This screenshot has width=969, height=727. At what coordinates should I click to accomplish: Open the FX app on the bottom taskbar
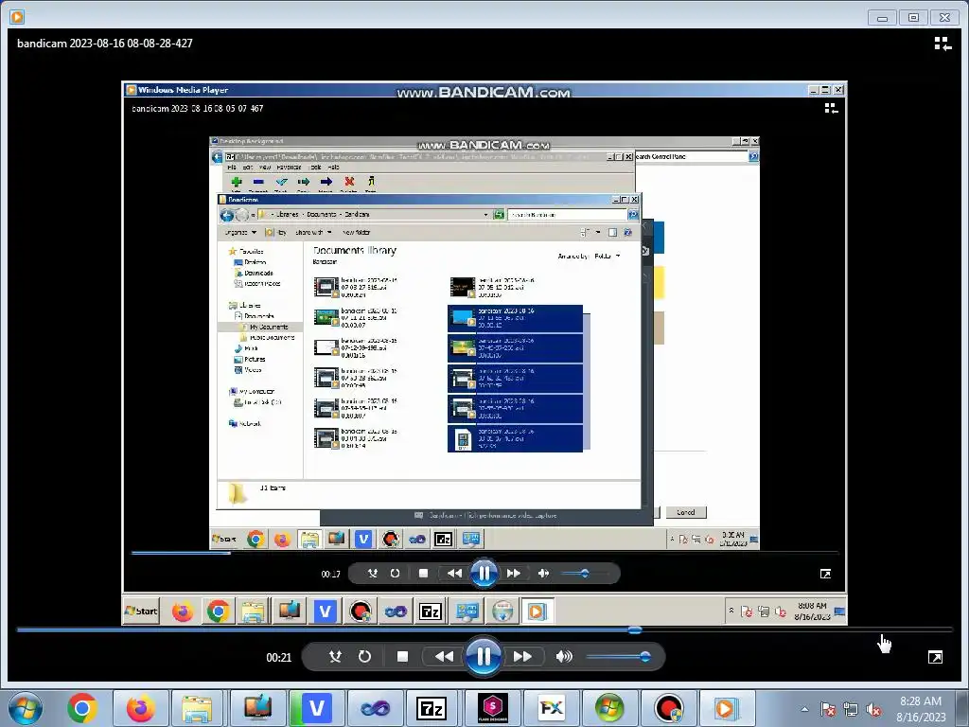coord(551,708)
